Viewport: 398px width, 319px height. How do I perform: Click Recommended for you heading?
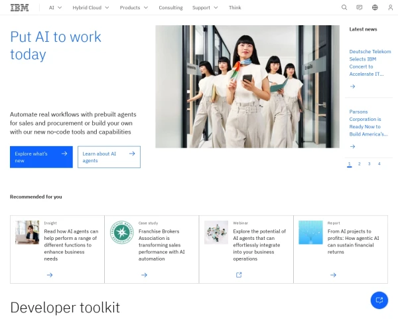tap(36, 197)
